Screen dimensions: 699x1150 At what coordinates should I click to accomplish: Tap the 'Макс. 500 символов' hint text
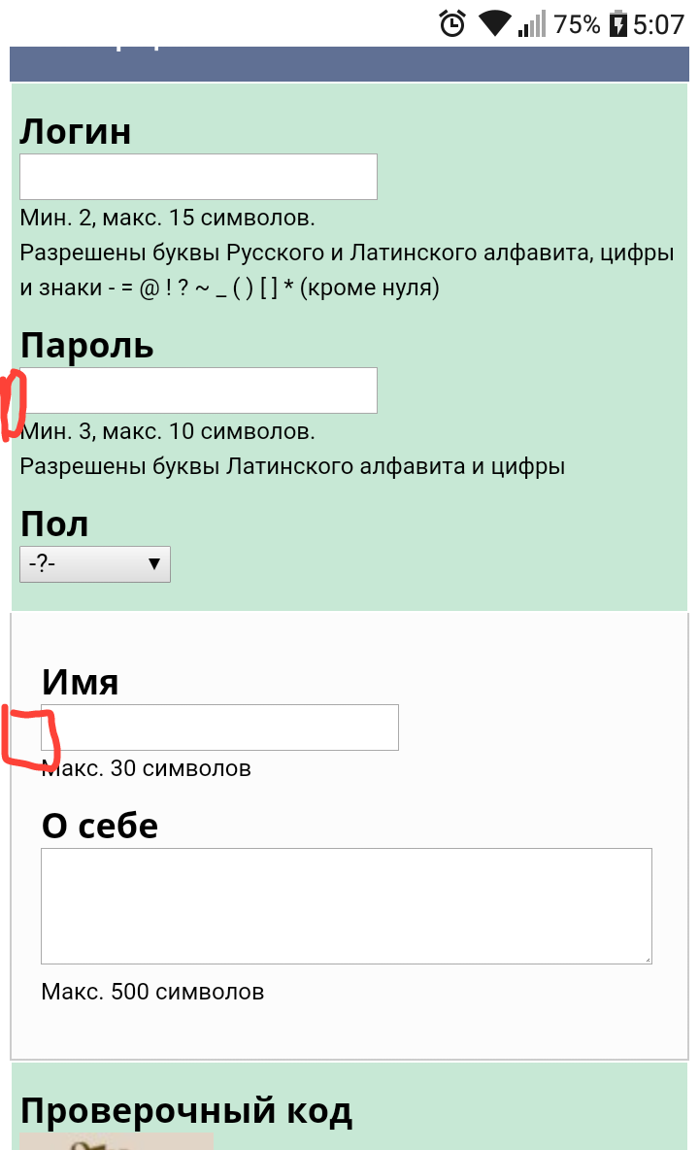[x=152, y=992]
